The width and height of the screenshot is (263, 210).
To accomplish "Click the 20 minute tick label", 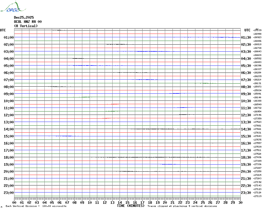I will (x=165, y=203).
